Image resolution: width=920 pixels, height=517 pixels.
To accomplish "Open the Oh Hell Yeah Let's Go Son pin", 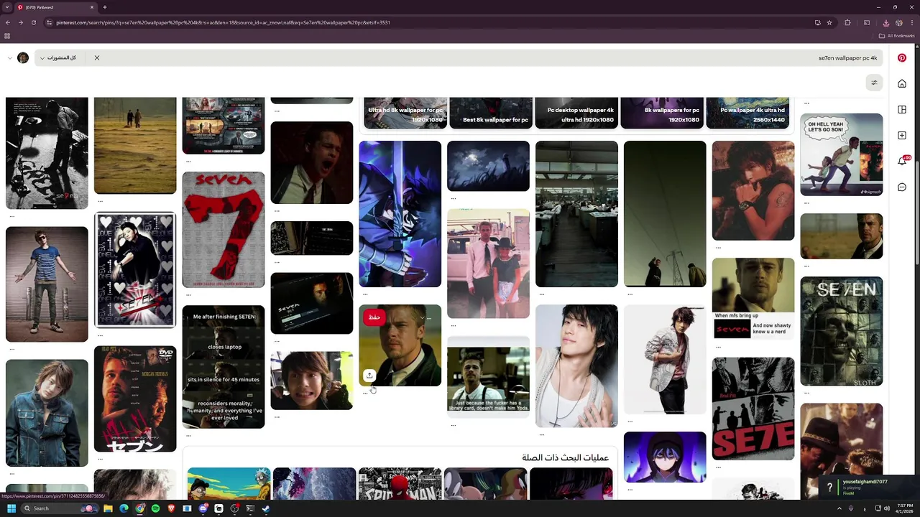I will click(x=842, y=154).
